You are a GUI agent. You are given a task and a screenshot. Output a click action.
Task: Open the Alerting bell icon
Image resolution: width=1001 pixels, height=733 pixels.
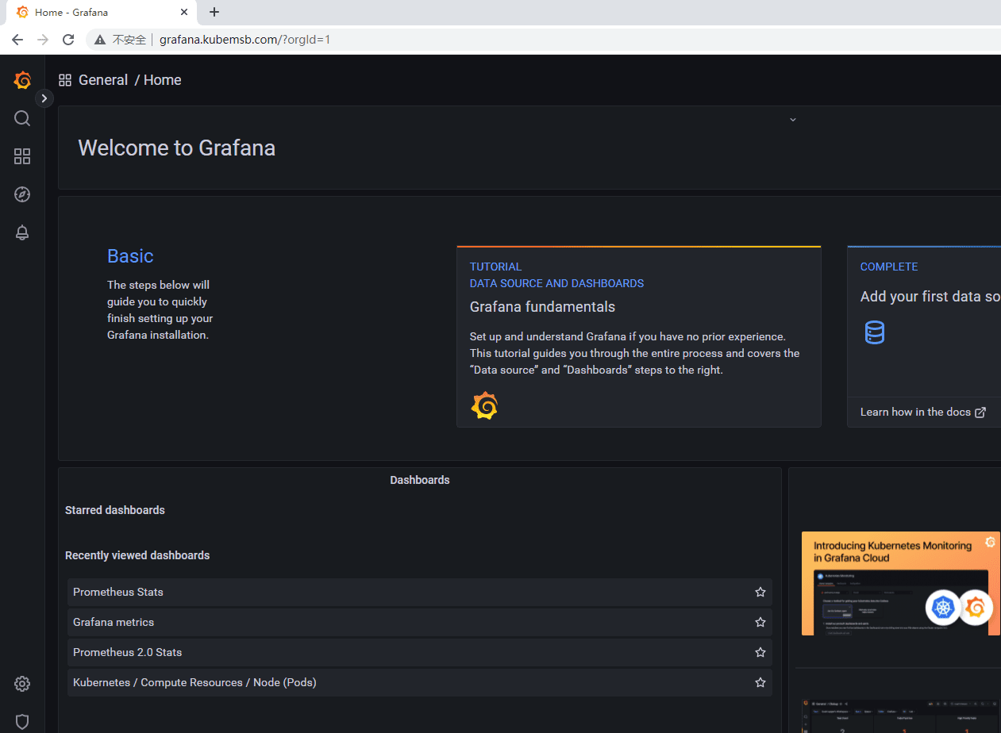click(x=22, y=232)
